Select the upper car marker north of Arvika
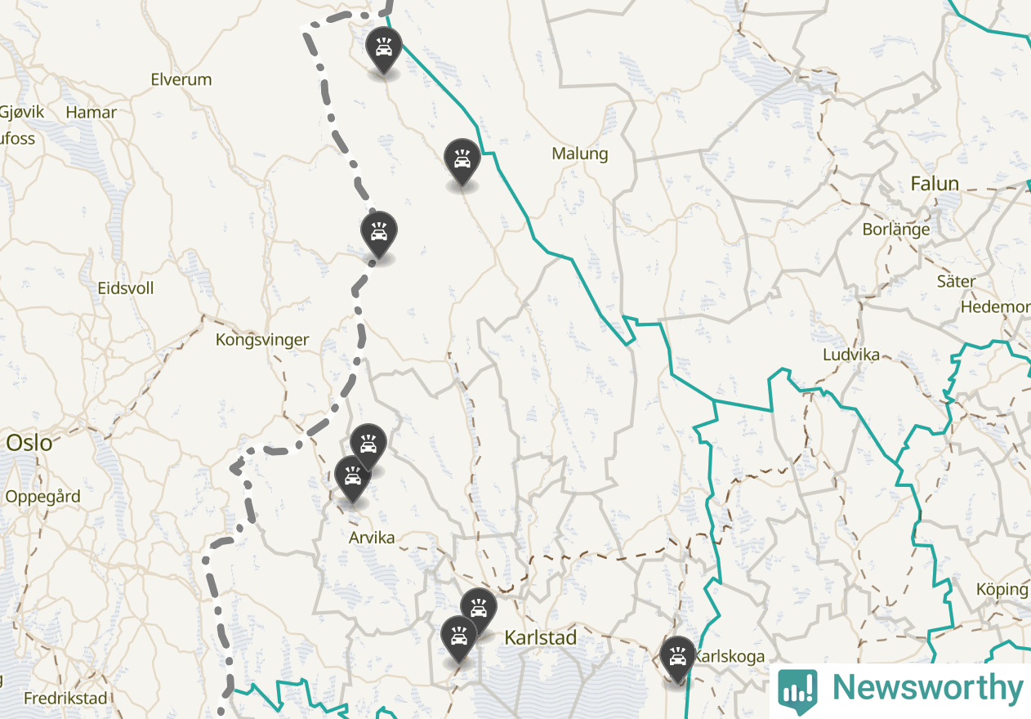 [368, 446]
